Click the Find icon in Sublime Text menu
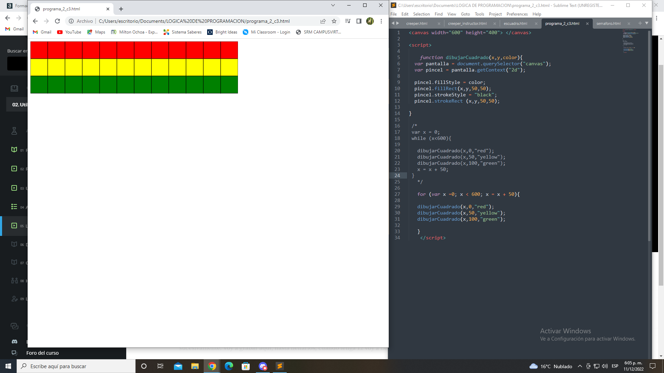The image size is (664, 373). pos(439,14)
